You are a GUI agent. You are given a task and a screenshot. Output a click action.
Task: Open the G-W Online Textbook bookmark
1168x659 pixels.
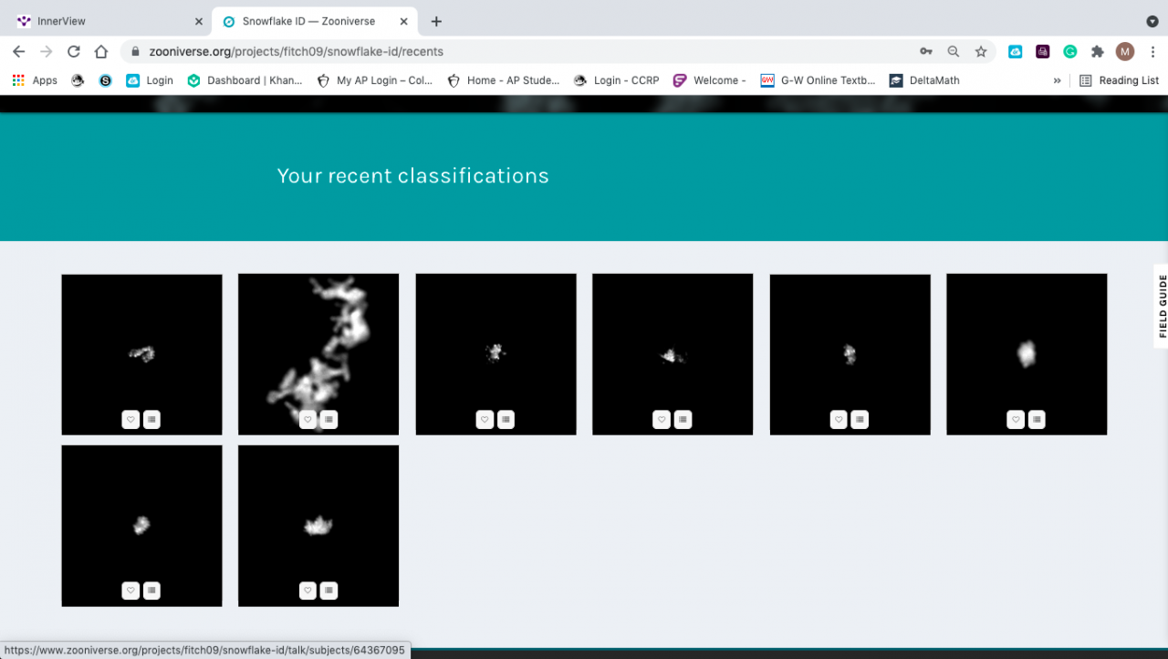[818, 80]
